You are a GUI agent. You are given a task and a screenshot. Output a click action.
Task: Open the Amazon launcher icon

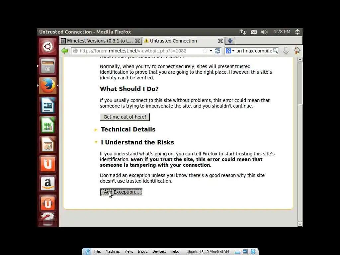[48, 184]
